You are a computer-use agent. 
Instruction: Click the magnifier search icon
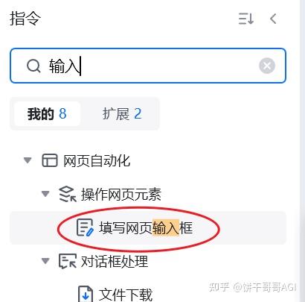pos(33,66)
